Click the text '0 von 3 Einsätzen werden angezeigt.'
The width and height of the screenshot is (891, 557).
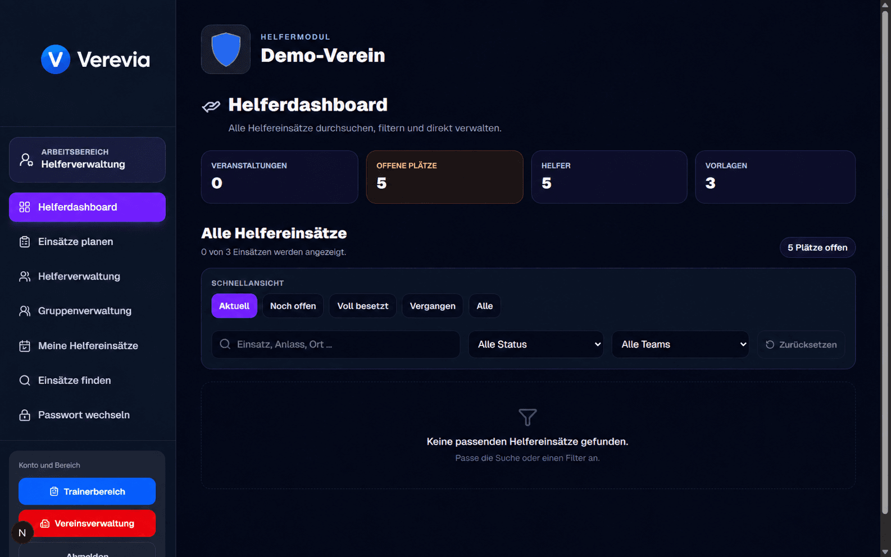coord(274,252)
